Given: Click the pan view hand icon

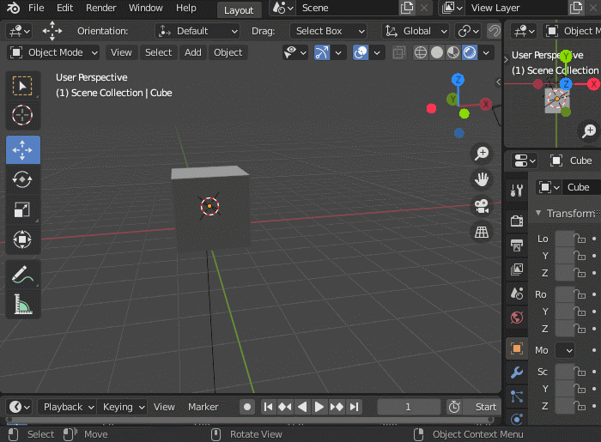Looking at the screenshot, I should pyautogui.click(x=482, y=179).
